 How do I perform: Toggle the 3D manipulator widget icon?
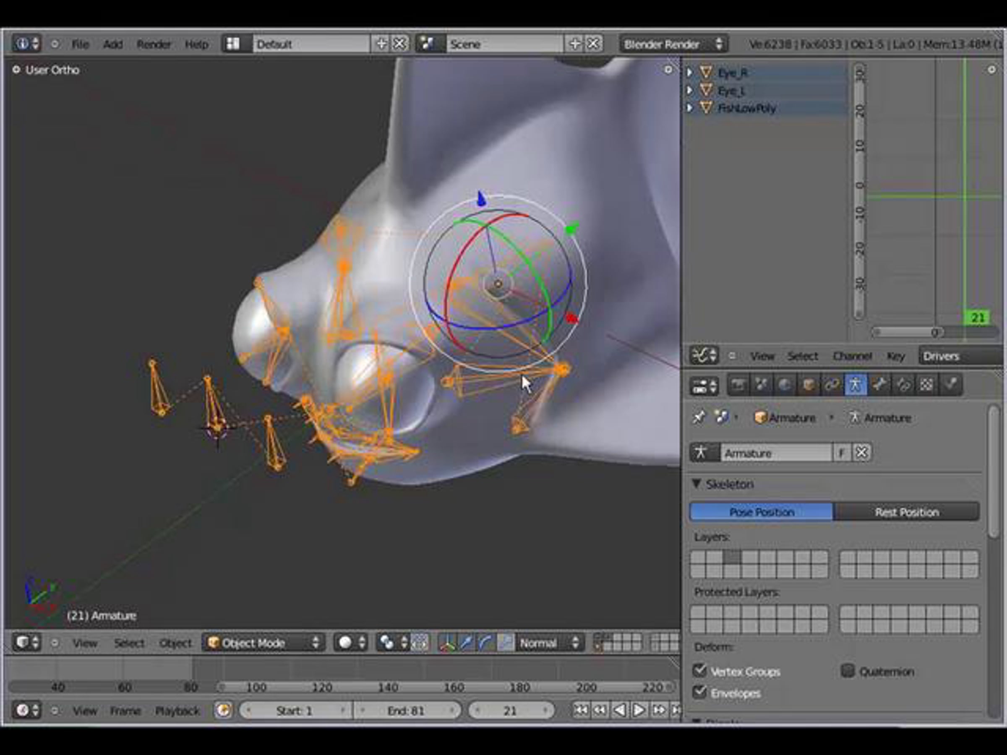click(x=448, y=643)
